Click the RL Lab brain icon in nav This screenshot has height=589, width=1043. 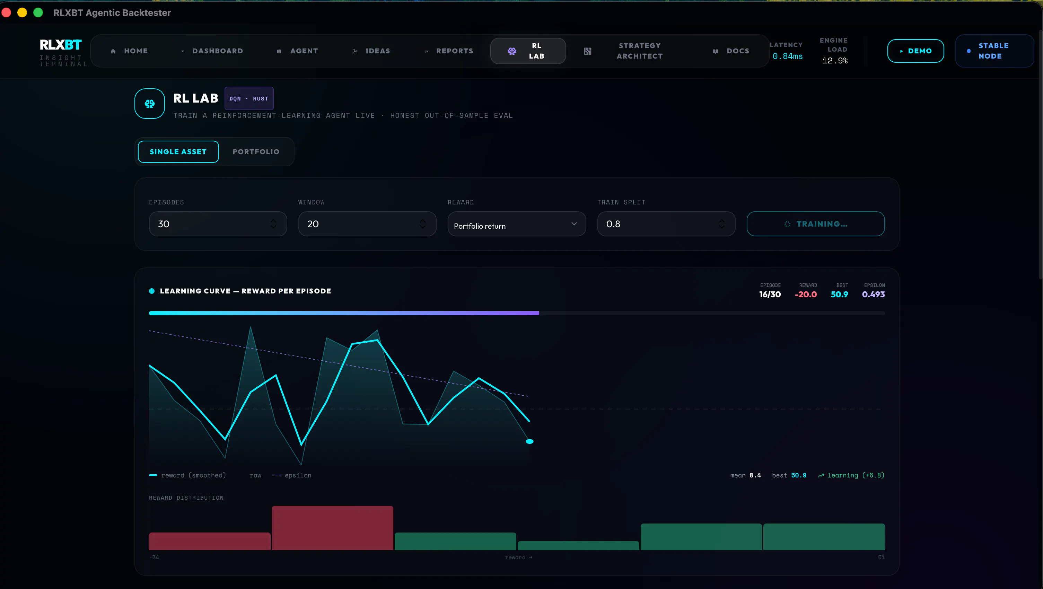[x=512, y=51]
